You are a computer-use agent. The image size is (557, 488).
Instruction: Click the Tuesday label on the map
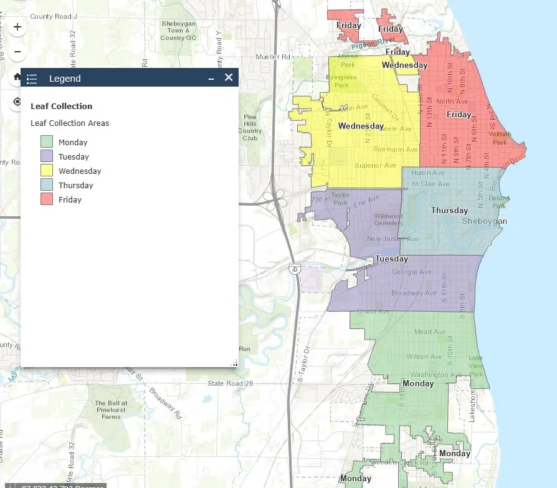point(391,259)
